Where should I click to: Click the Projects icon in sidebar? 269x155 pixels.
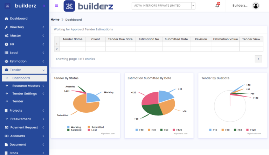6,111
